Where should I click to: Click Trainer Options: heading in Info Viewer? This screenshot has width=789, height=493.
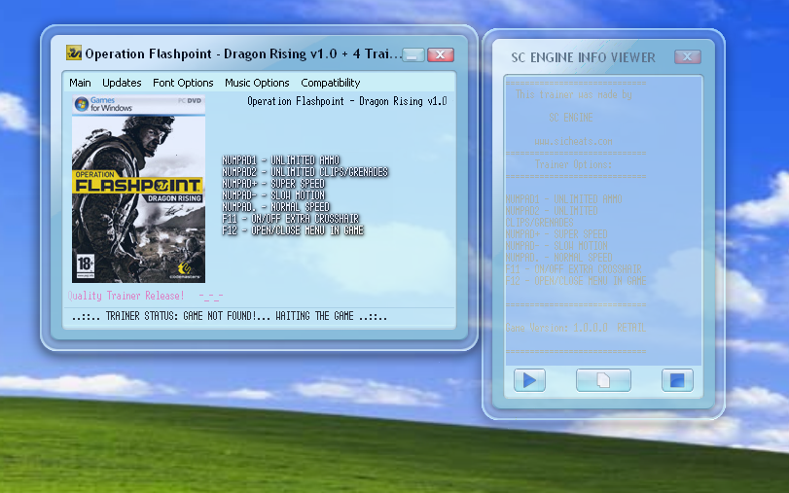pyautogui.click(x=574, y=164)
